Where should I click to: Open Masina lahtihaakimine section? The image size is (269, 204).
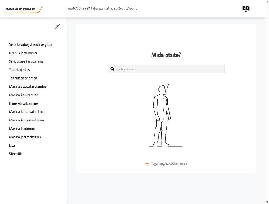[x=26, y=111]
